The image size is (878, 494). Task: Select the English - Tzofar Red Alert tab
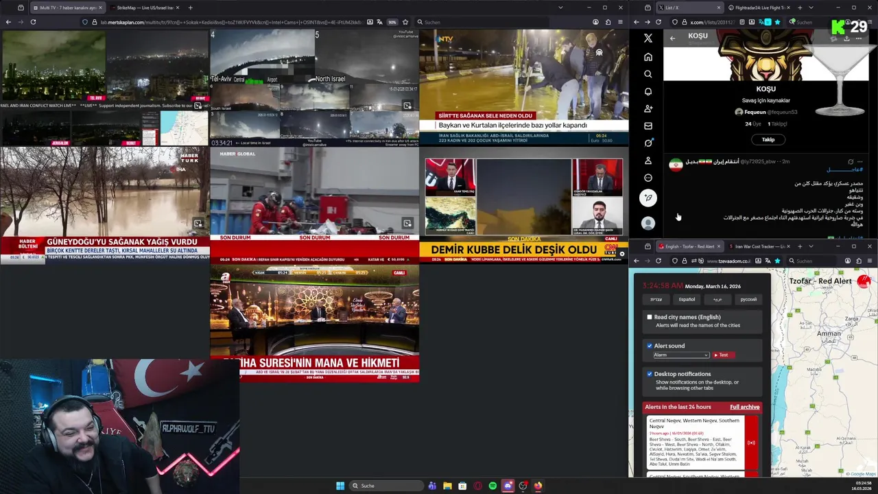[x=689, y=246]
